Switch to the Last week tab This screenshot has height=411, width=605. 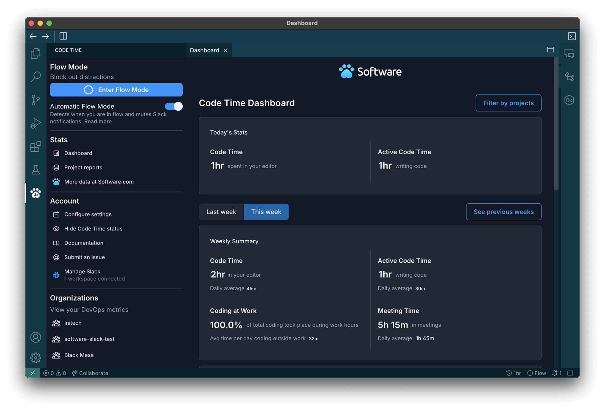221,212
